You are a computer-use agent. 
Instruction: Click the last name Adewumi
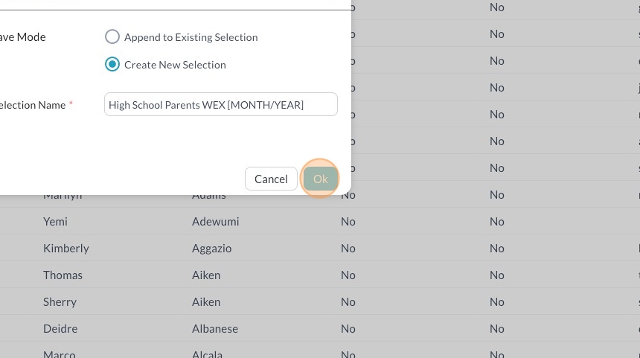coord(215,222)
